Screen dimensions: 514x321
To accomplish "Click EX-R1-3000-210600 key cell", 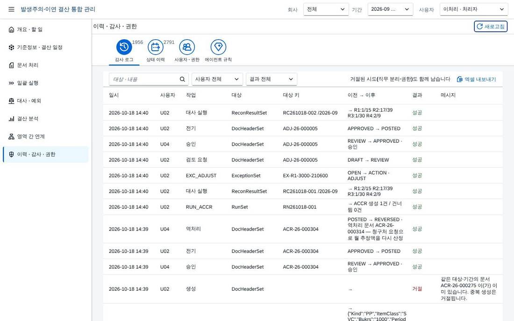I will tap(305, 176).
